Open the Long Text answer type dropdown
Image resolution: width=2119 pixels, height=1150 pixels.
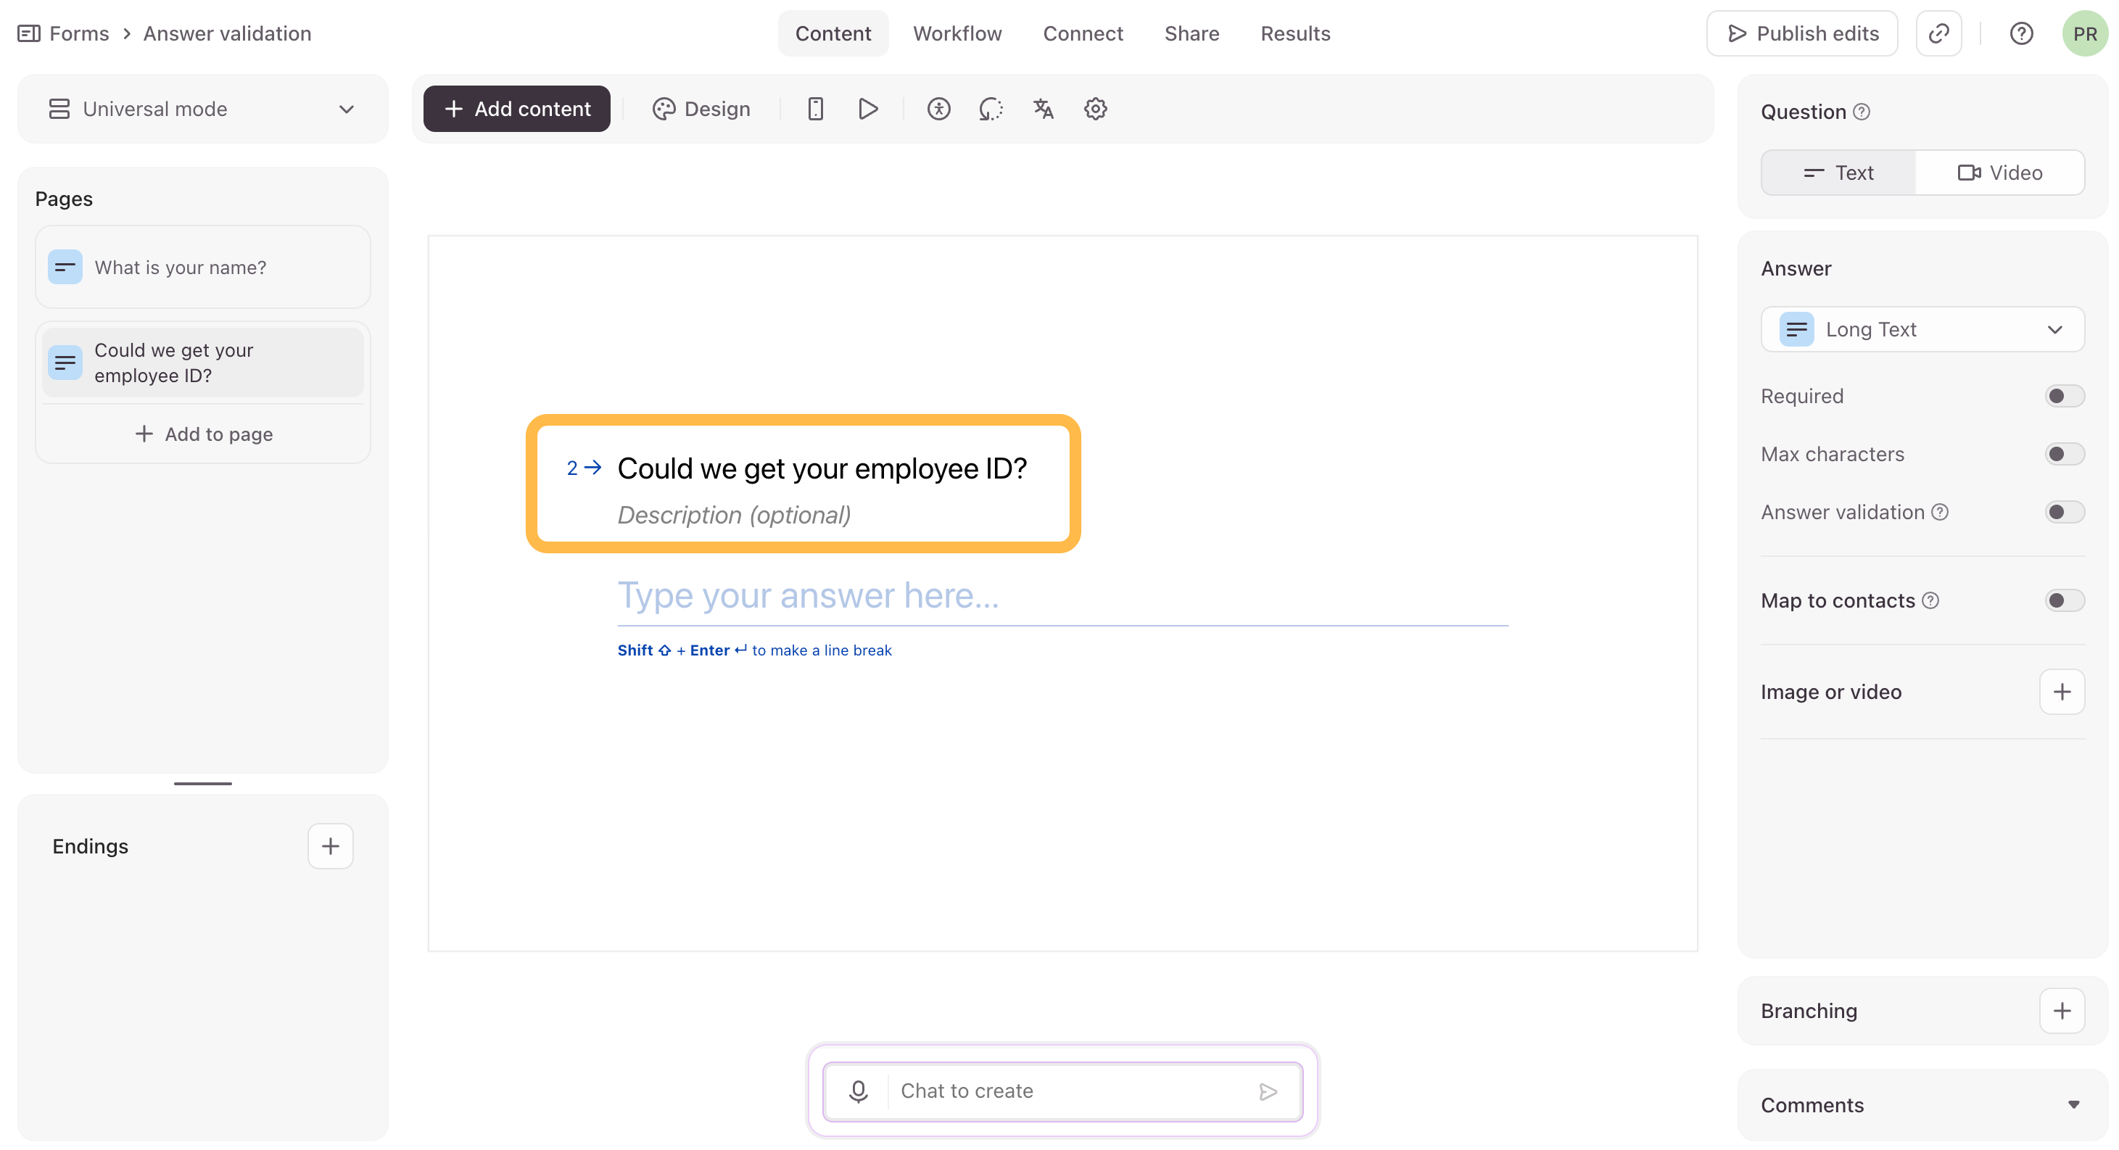click(x=1922, y=329)
